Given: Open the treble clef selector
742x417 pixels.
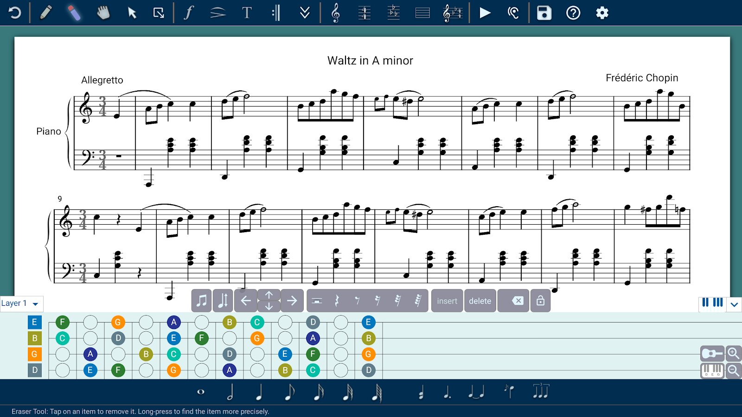Looking at the screenshot, I should click(x=335, y=13).
